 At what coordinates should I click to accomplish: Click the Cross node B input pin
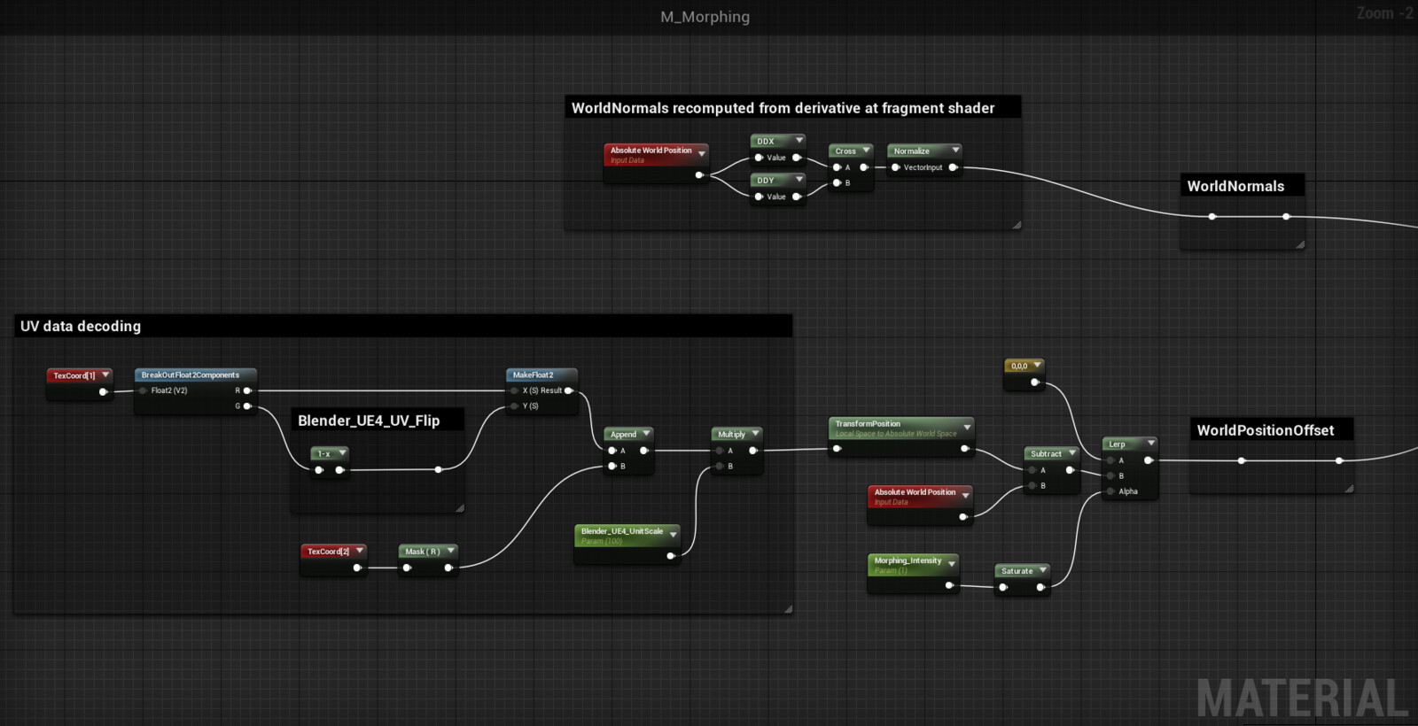point(837,183)
